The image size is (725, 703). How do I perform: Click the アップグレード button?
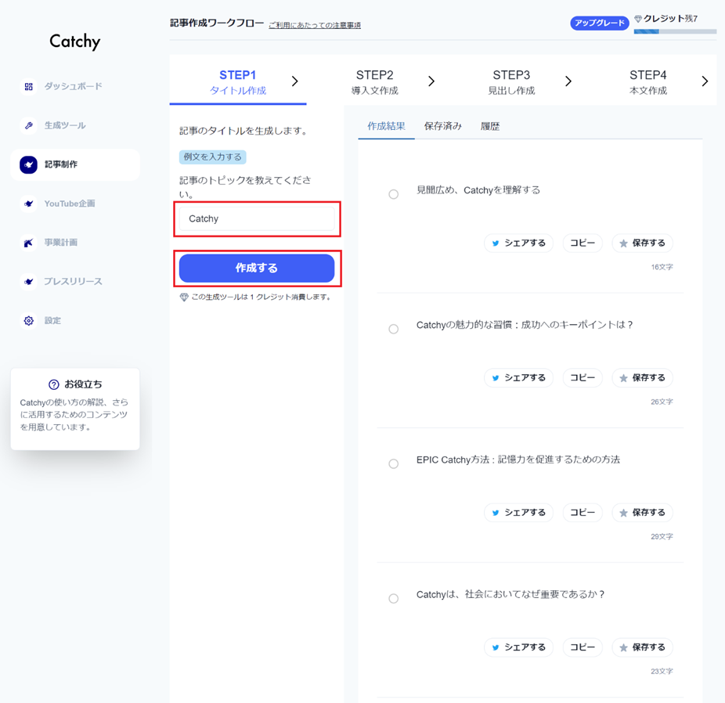click(x=599, y=23)
